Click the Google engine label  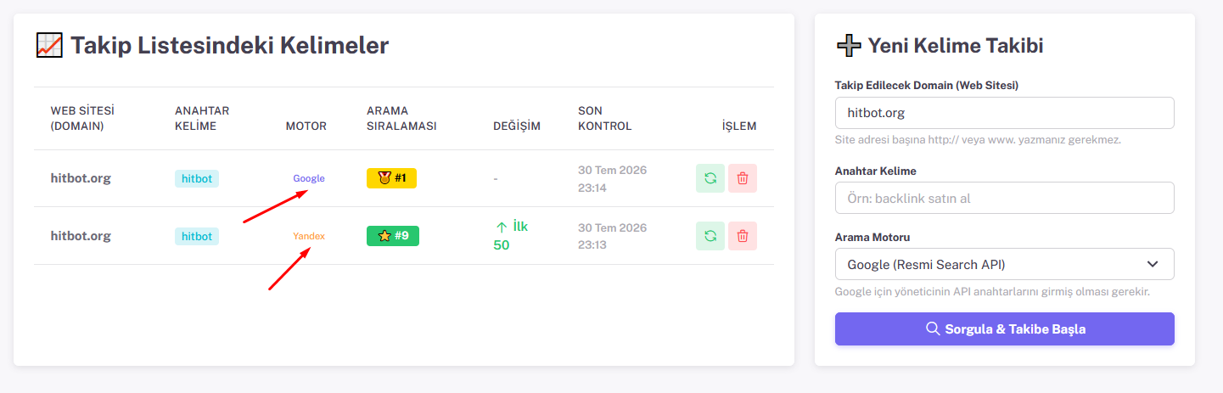click(309, 178)
